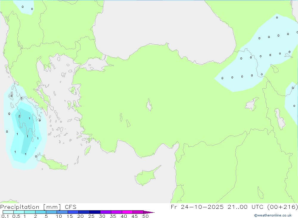Viewport: 298px width, 218px height.
Task: Click the 25–30 mm navy legend swatch
Action: [95, 212]
